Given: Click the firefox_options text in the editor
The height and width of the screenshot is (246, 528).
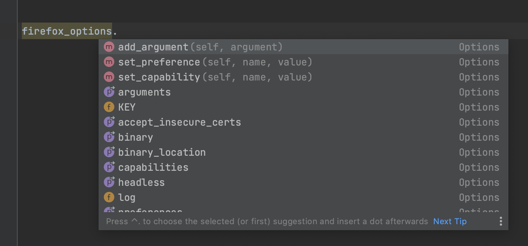Looking at the screenshot, I should tap(67, 31).
